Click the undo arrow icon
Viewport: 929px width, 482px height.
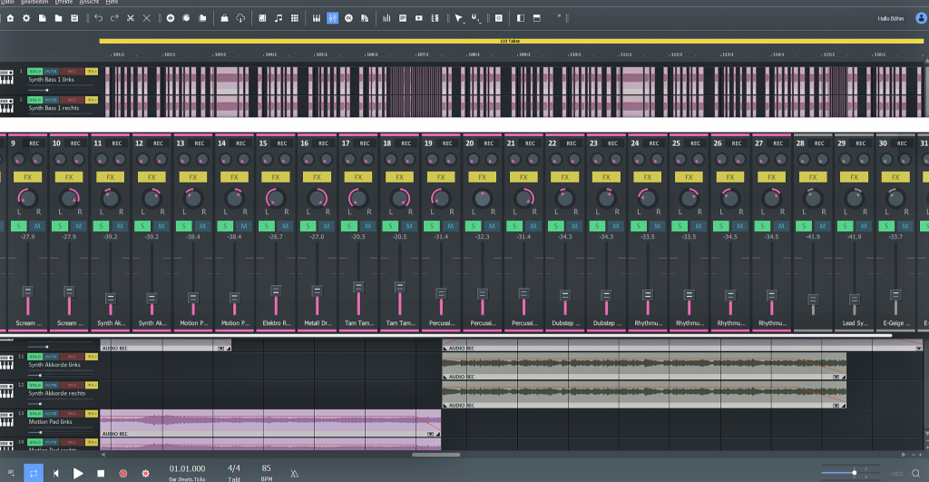[98, 18]
